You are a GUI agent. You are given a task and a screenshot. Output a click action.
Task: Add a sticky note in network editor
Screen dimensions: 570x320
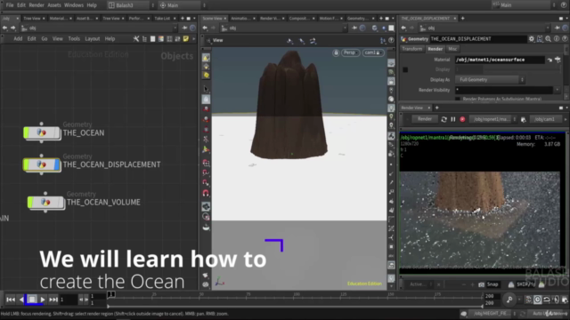186,38
